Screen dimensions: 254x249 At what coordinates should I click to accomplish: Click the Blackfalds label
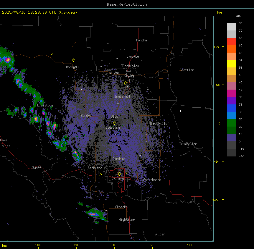pos(130,66)
